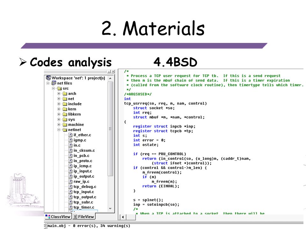The height and width of the screenshot is (229, 306).
Task: Click the 'register struct inpcb *inp;' line
Action: pos(164,126)
